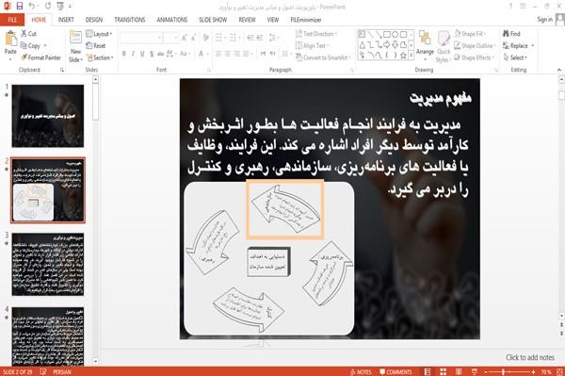
Task: Click the Save icon in quick access toolbar
Action: 20,6
